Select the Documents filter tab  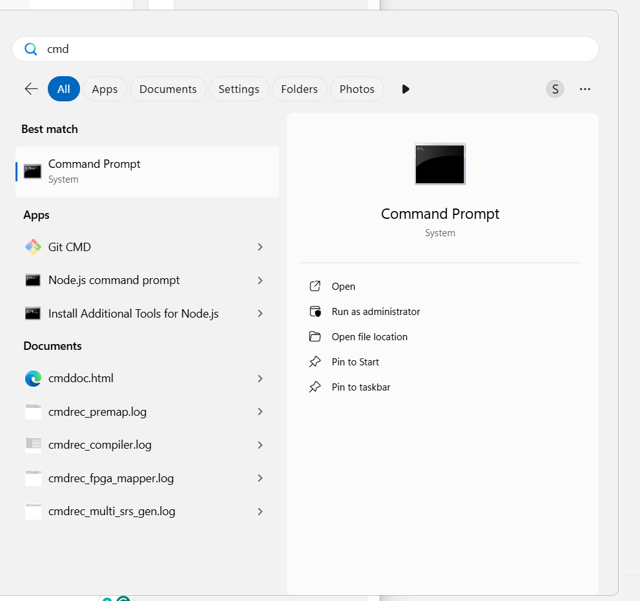(x=168, y=89)
